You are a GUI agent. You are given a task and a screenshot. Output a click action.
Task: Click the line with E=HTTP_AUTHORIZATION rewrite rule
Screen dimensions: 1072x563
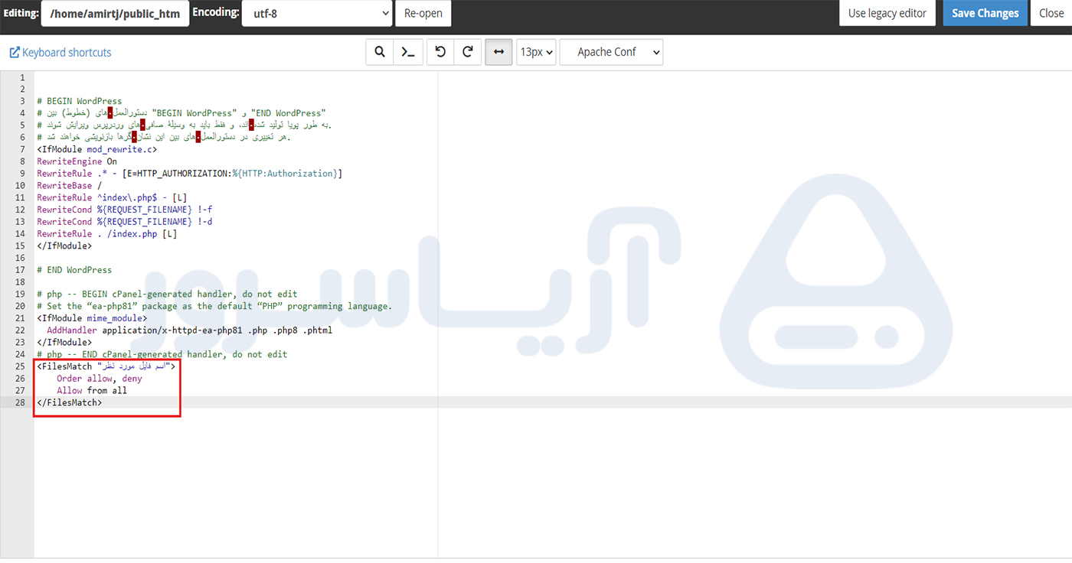(x=189, y=174)
